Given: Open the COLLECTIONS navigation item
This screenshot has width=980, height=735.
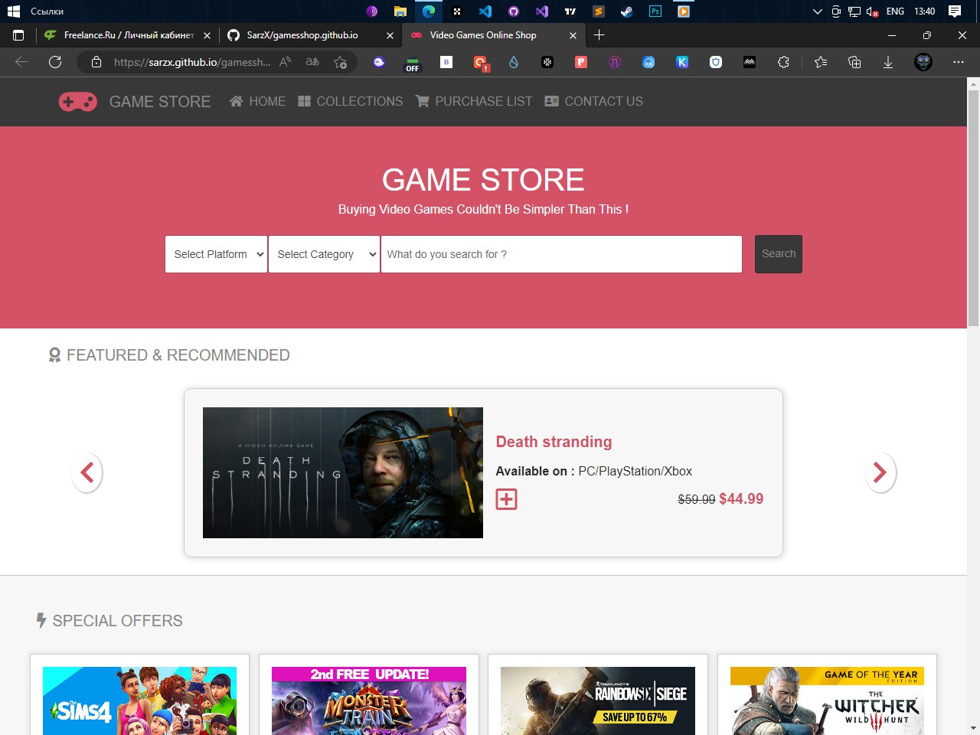Looking at the screenshot, I should tap(351, 101).
